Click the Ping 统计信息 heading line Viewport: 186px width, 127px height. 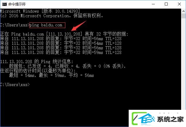point(36,62)
